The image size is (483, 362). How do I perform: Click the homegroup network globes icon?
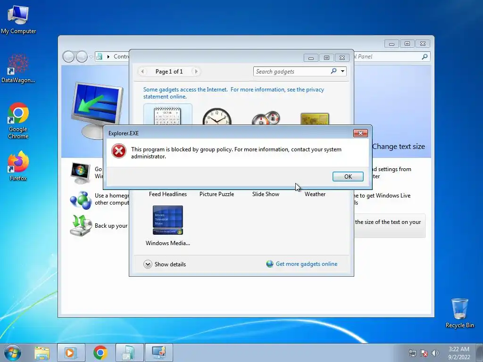(81, 200)
